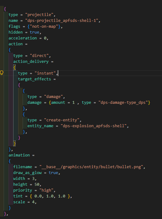This screenshot has height=219, width=162.
Task: Click the yellow lightbulb code action icon
Action: (x=2, y=73)
